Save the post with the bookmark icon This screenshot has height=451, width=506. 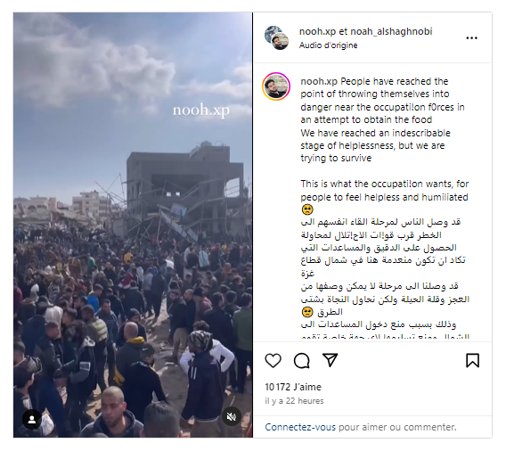click(472, 361)
